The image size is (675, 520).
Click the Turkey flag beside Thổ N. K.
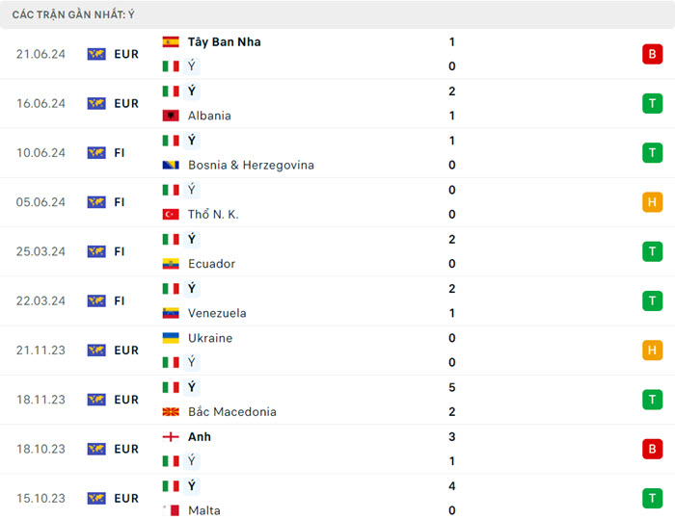171,215
